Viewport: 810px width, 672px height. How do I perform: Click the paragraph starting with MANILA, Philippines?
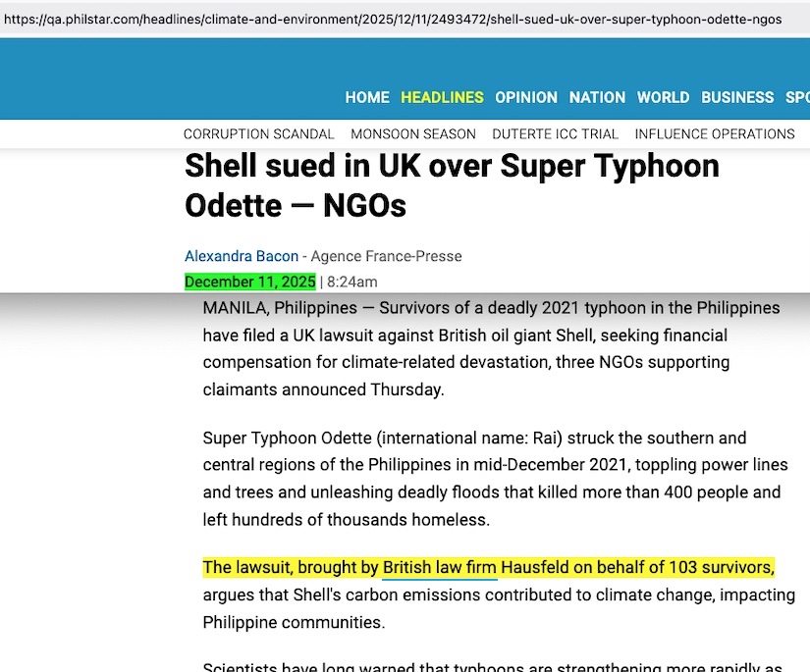click(491, 348)
